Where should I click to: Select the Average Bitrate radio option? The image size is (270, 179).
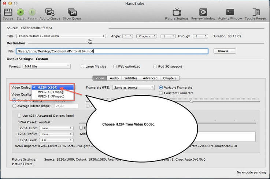point(14,106)
